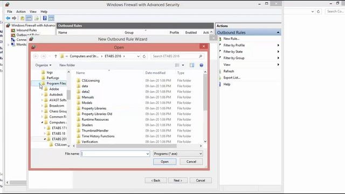Click the wizard Next button
Screen dimensions: 345x194
point(178,181)
